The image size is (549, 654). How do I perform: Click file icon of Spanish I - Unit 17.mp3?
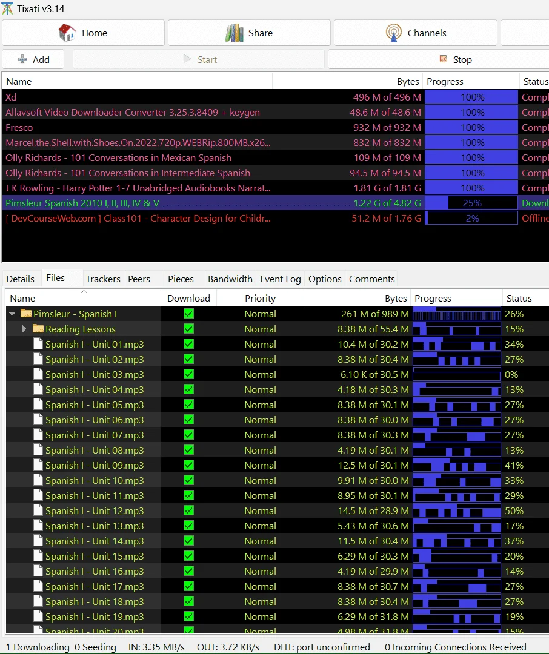38,586
